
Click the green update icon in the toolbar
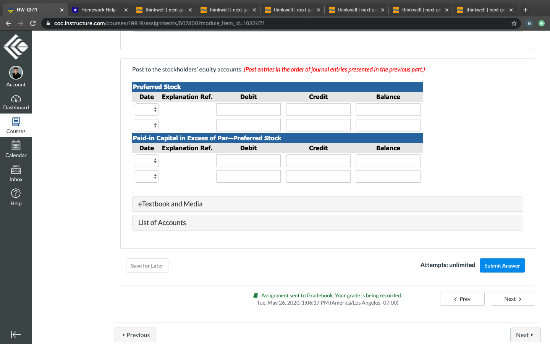click(x=542, y=23)
